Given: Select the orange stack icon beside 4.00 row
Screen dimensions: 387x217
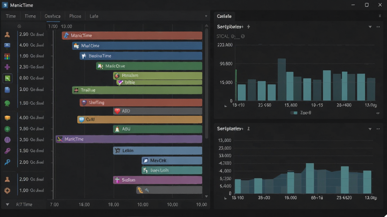Looking at the screenshot, I should tap(8, 118).
